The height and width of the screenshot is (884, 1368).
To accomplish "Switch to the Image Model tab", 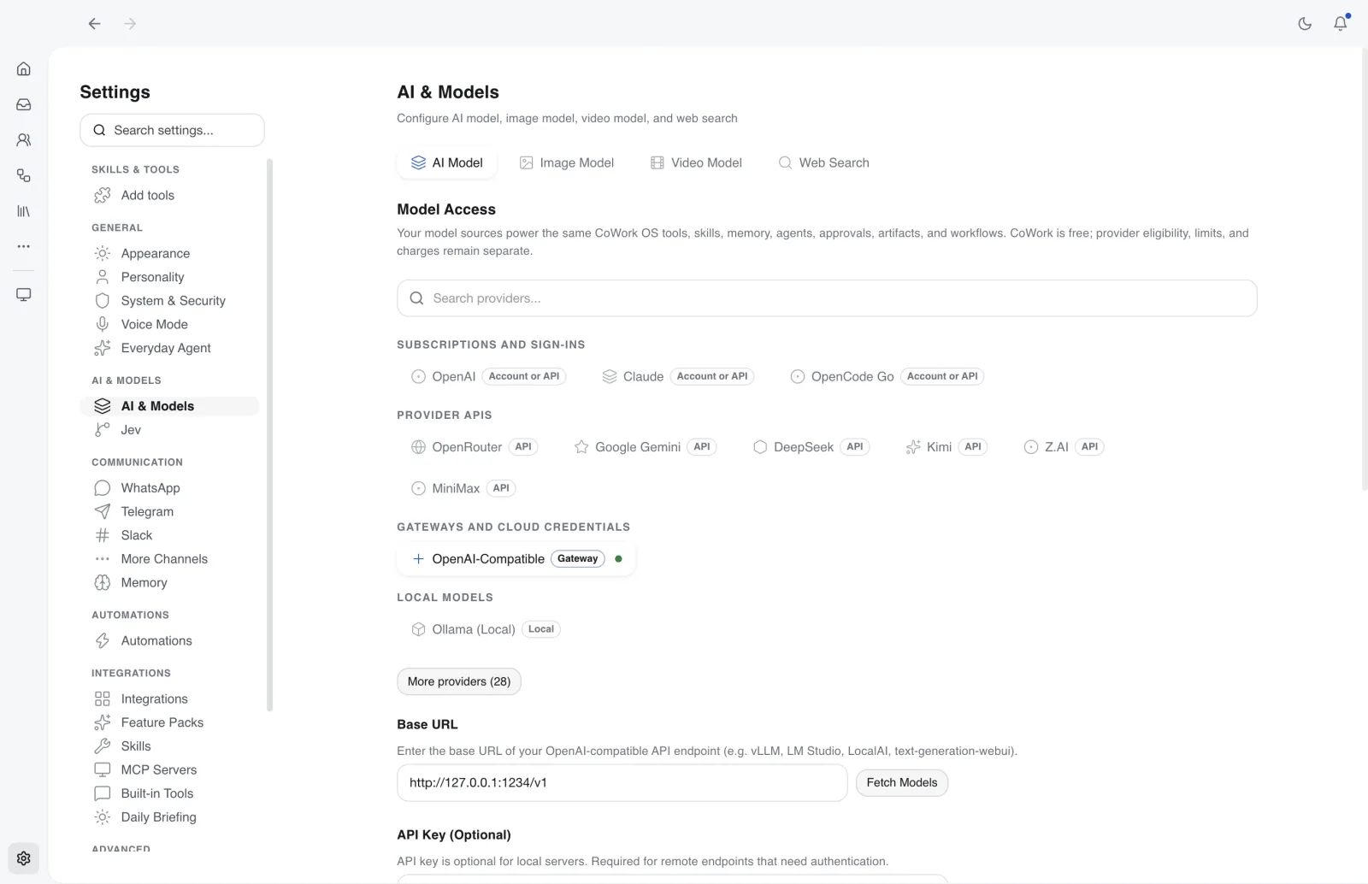I will point(567,162).
